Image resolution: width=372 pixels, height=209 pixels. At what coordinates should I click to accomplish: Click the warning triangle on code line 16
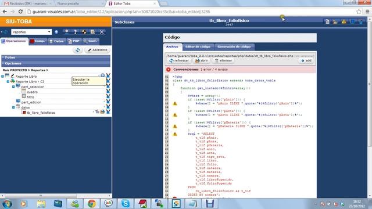click(175, 134)
